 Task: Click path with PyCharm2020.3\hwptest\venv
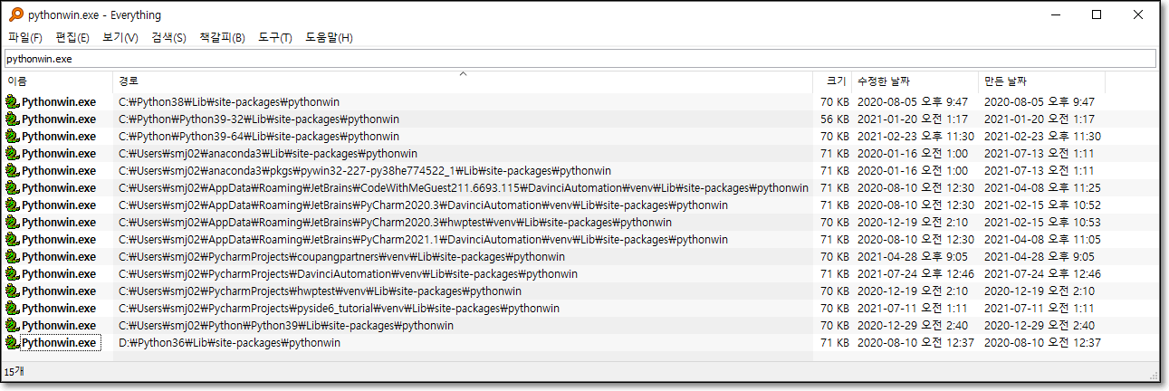click(395, 223)
